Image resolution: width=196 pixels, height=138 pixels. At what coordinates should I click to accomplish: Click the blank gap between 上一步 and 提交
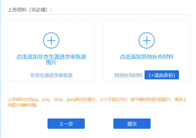(x=99, y=124)
